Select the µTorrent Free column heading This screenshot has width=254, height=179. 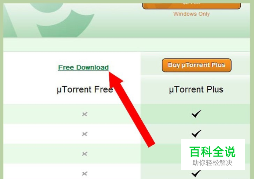(x=85, y=89)
